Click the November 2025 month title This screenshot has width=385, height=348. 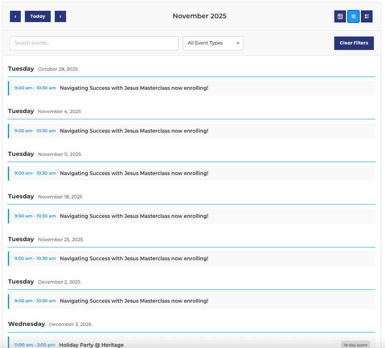199,16
